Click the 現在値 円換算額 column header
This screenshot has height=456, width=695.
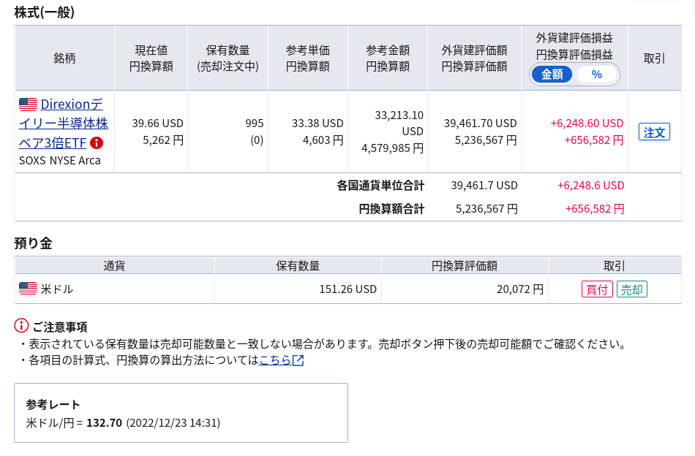[x=151, y=58]
